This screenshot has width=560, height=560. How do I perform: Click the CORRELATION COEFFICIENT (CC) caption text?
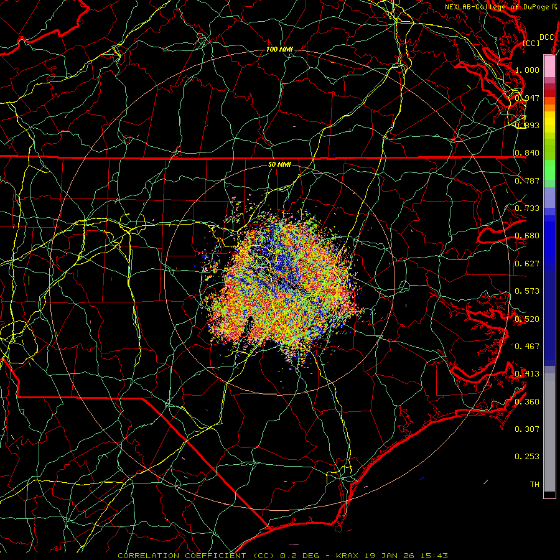[196, 556]
